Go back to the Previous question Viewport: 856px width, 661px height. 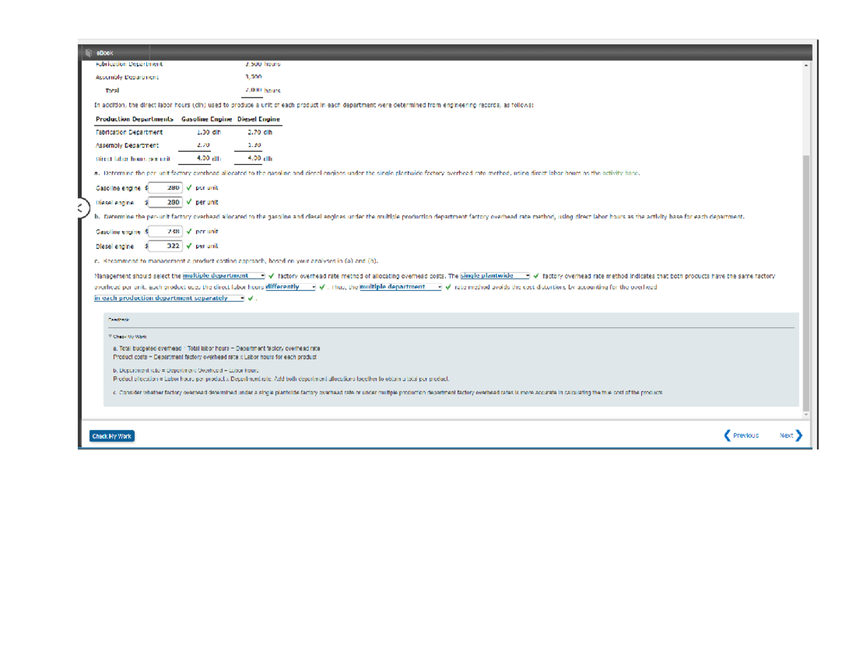tap(742, 435)
